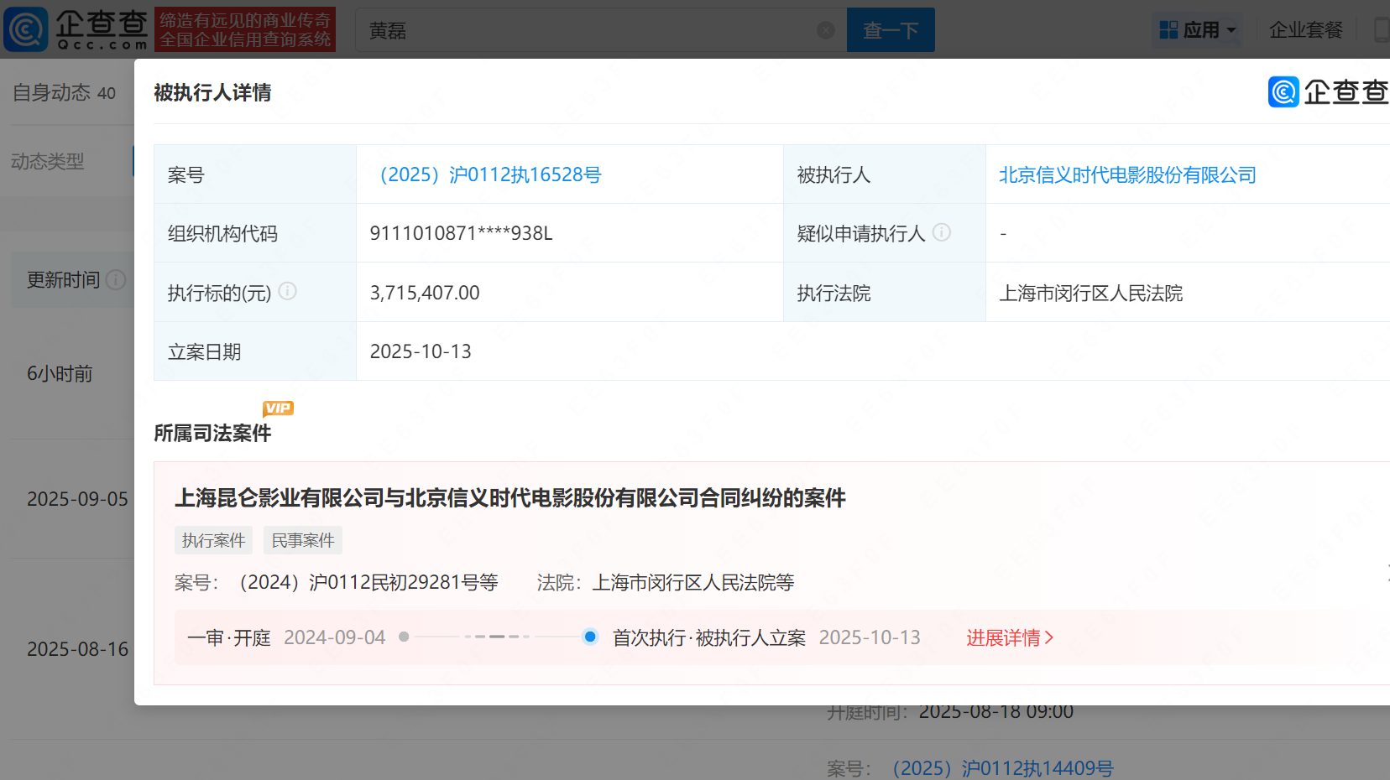
Task: Select the 执行案件 tag
Action: pyautogui.click(x=213, y=540)
